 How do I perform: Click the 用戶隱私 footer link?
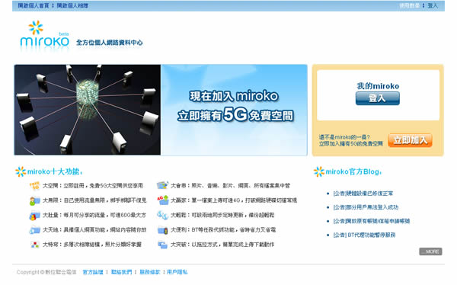tap(177, 272)
